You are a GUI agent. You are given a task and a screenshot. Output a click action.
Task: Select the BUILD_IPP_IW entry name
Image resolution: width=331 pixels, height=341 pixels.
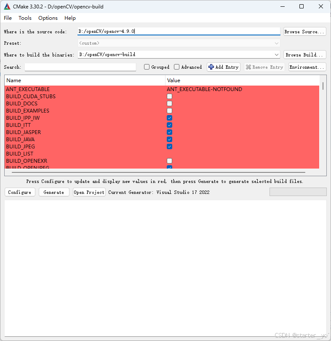(23, 118)
